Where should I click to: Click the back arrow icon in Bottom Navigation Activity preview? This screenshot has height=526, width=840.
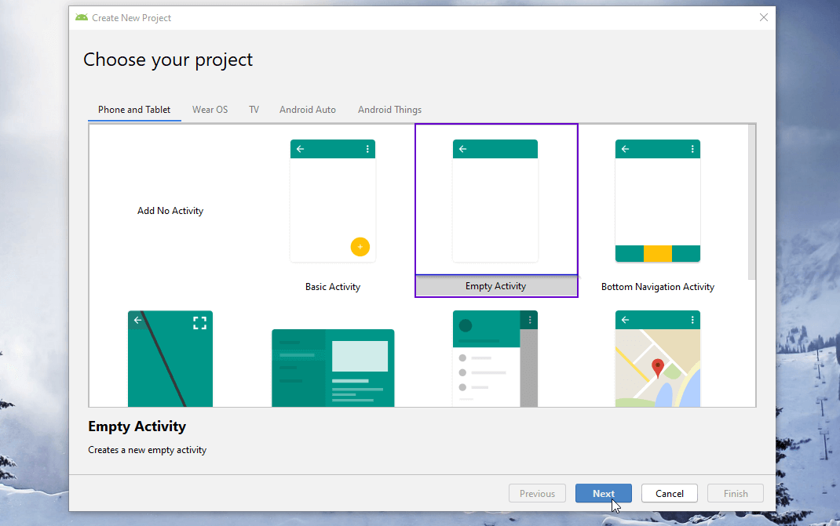(x=625, y=148)
